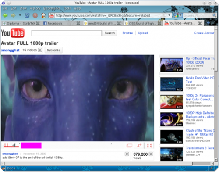
Task: Click the YouTube Search button
Action: tap(109, 33)
